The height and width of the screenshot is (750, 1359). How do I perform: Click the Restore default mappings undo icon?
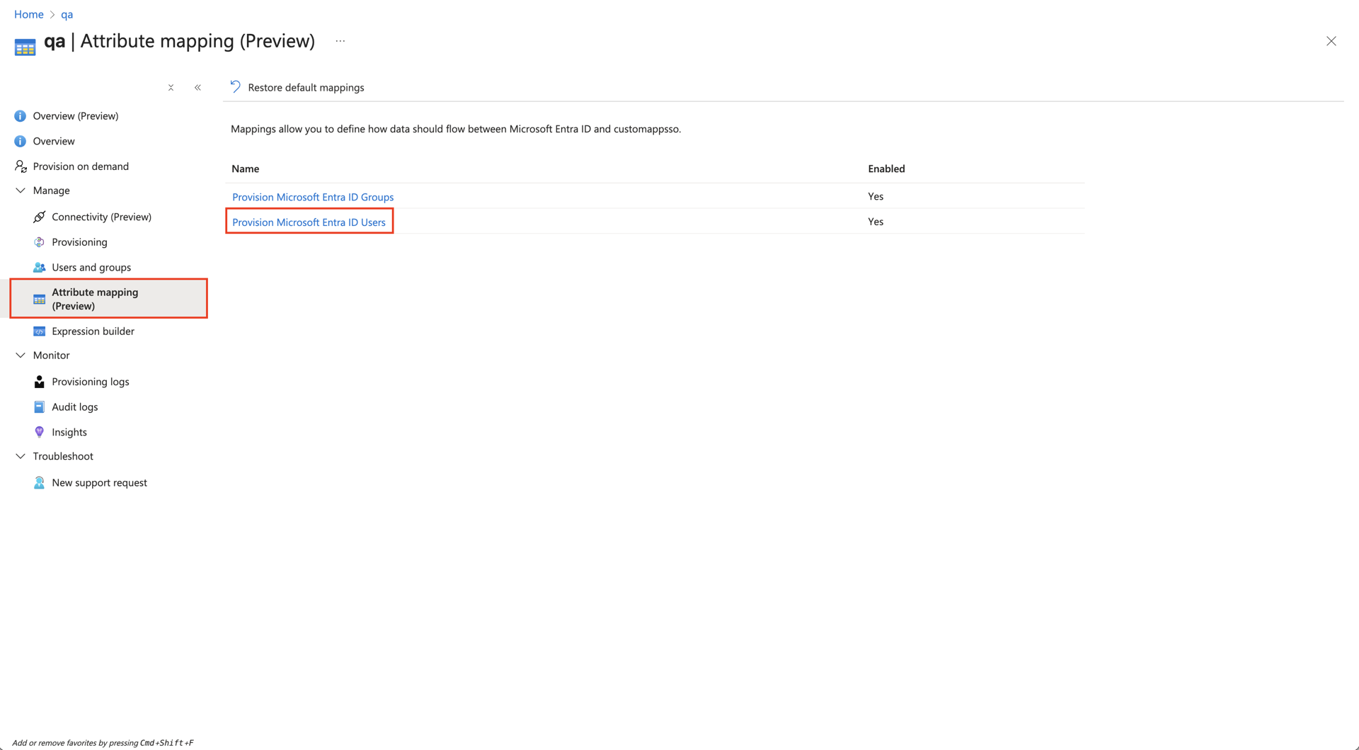coord(236,87)
